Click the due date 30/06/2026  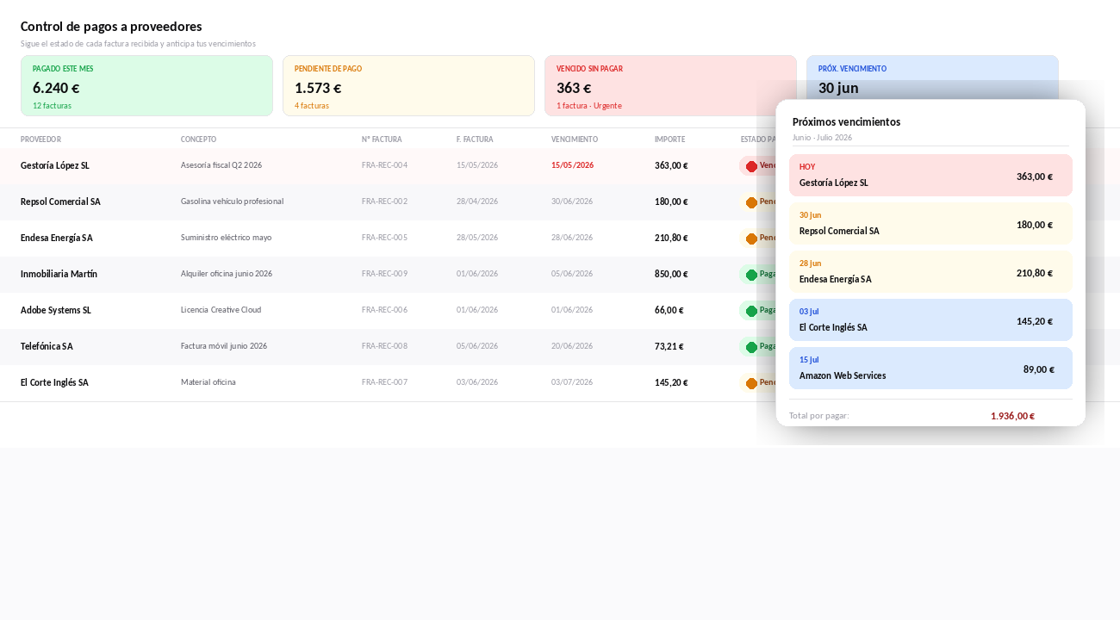tap(572, 201)
